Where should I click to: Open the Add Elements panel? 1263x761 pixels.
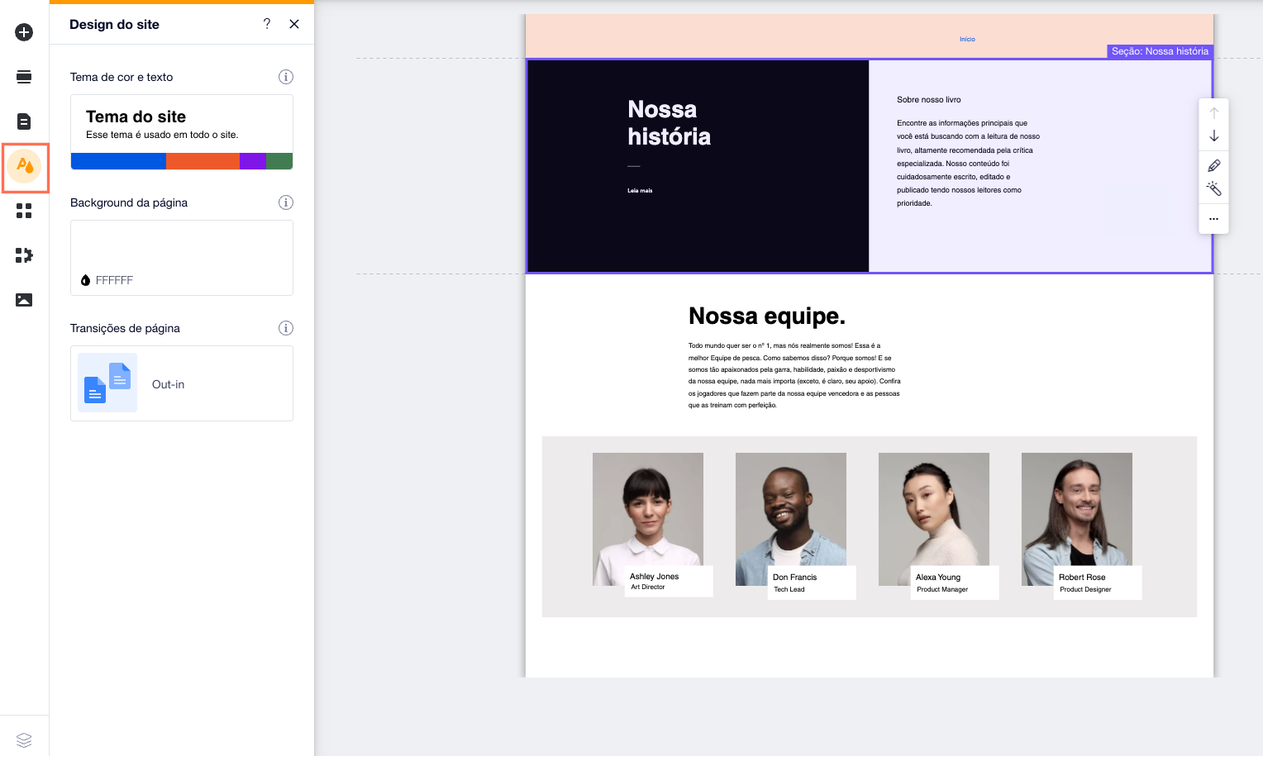pyautogui.click(x=24, y=31)
